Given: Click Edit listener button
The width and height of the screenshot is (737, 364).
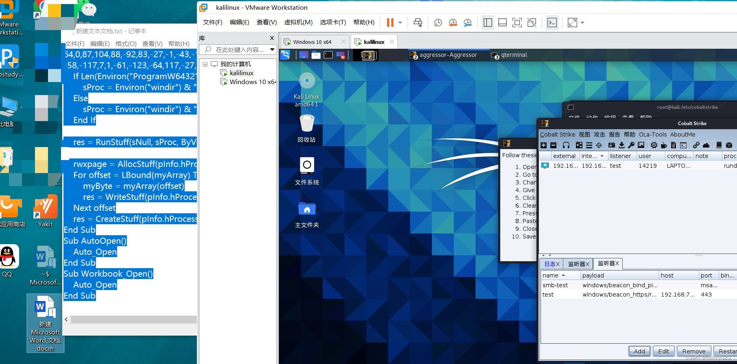Looking at the screenshot, I should [664, 351].
